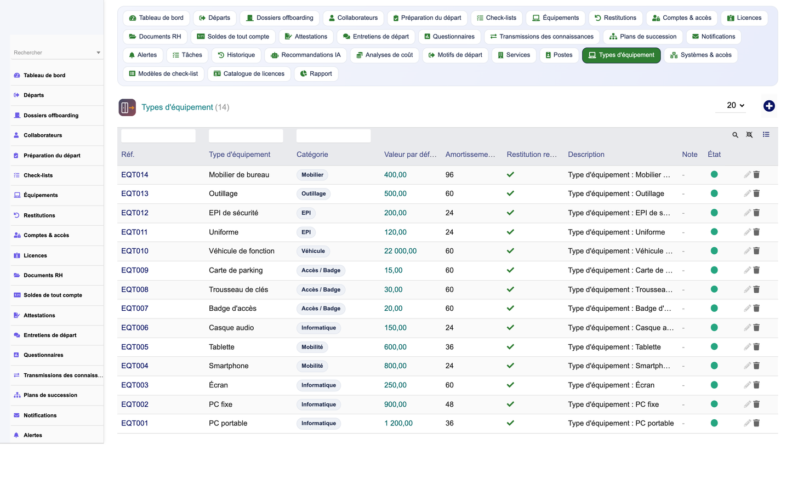Open the Rapport tab
Viewport: 792px width, 490px height.
pyautogui.click(x=316, y=73)
